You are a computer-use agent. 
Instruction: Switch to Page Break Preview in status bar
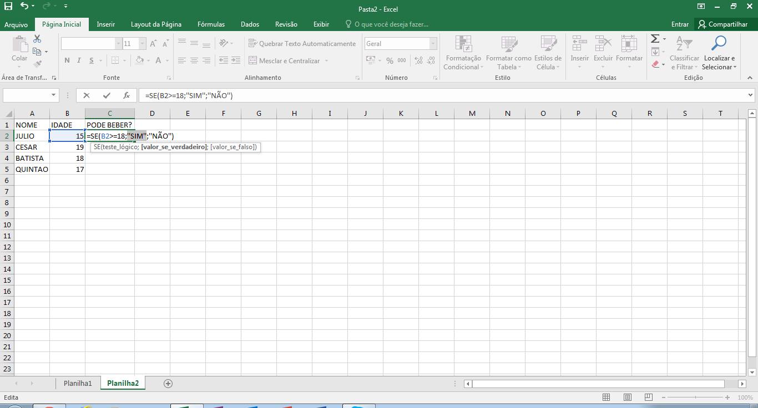[649, 397]
